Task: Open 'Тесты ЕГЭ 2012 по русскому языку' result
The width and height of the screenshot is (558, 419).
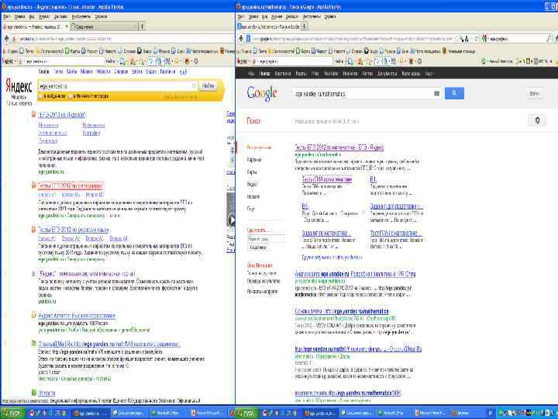Action: 74,230
